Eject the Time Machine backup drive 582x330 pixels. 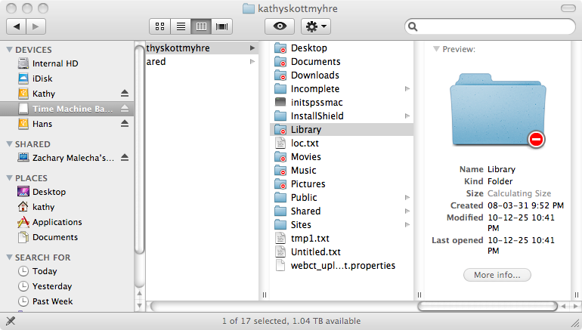point(125,109)
